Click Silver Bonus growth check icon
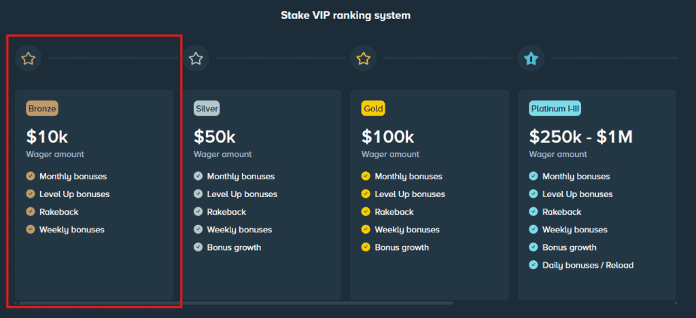 tap(198, 247)
